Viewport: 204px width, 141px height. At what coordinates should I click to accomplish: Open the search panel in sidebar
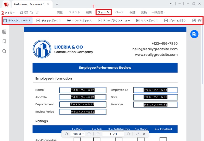4,51
